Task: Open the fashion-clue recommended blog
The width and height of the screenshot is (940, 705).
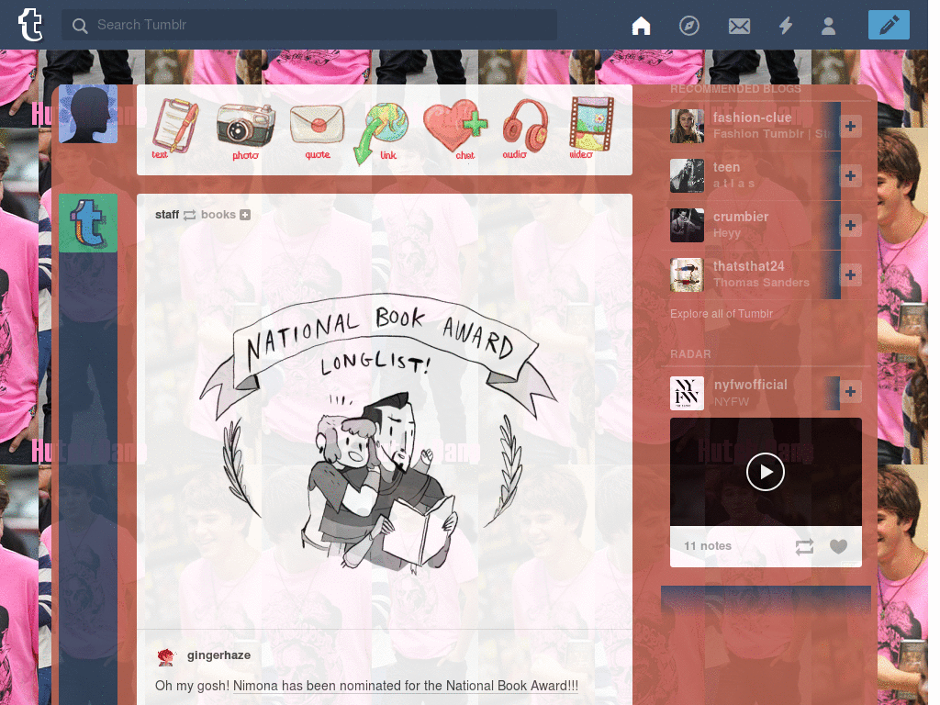Action: click(x=753, y=117)
